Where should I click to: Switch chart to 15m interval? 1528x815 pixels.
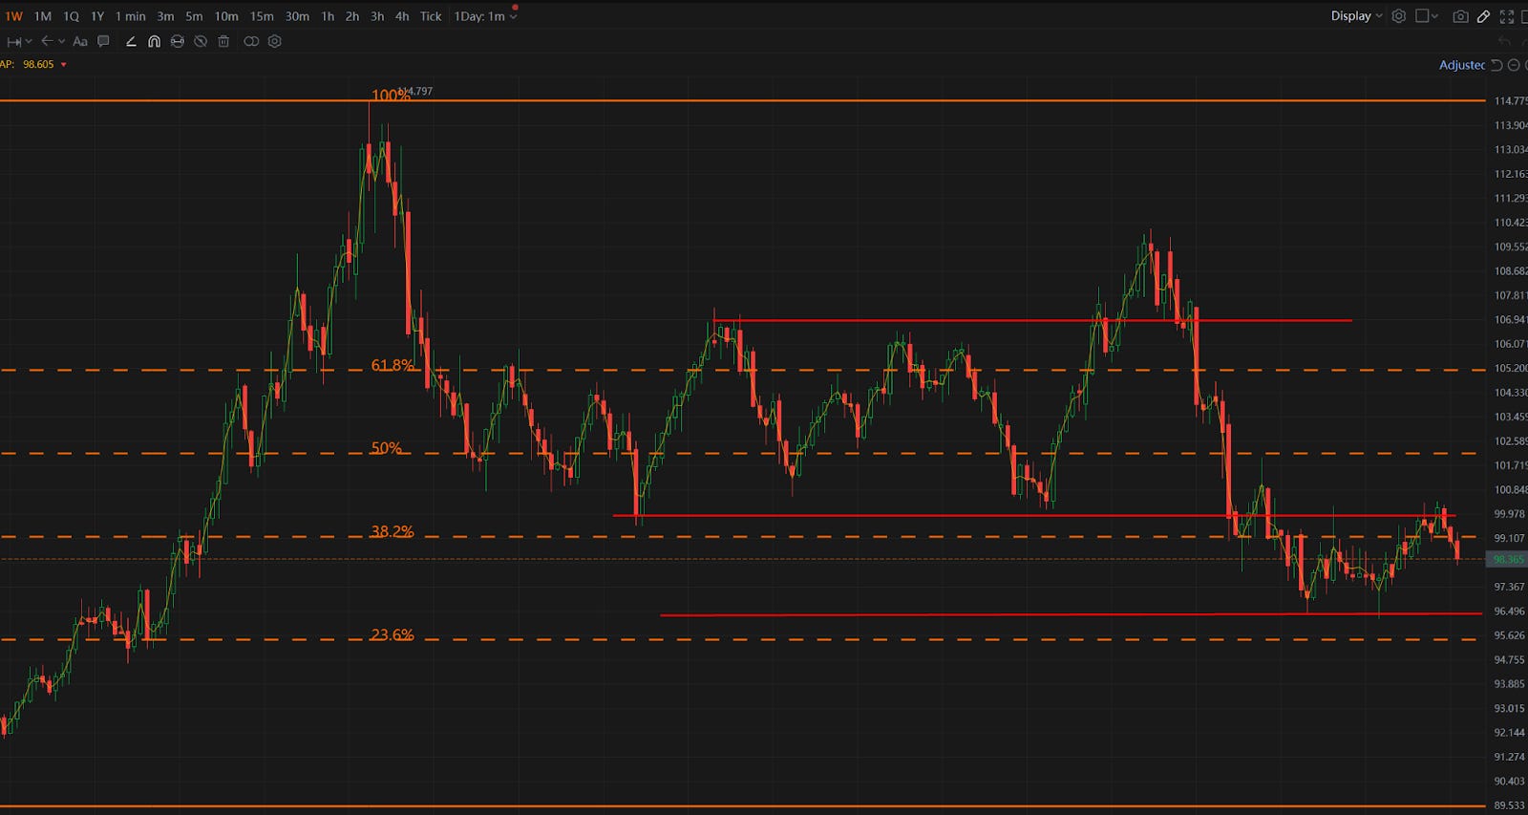262,16
